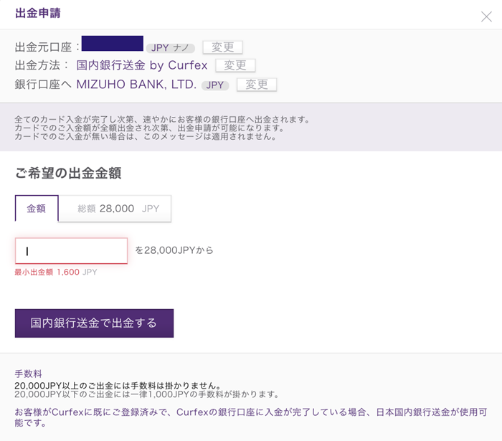Click the 国内銀行送金 by Curfex link

point(142,65)
